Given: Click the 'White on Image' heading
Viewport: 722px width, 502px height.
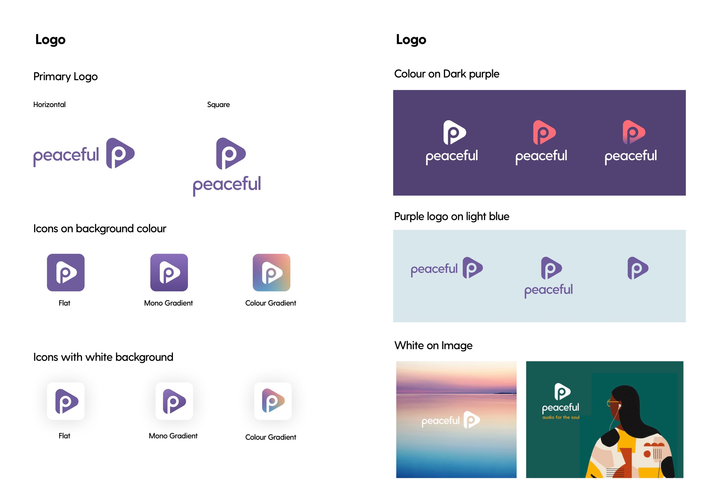Looking at the screenshot, I should point(433,345).
